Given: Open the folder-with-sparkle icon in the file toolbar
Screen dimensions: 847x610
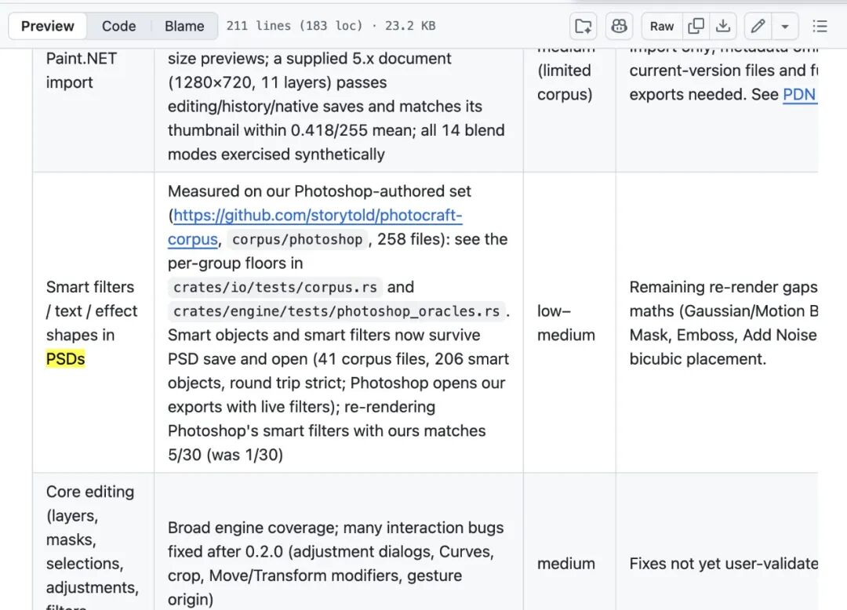Looking at the screenshot, I should [x=583, y=26].
